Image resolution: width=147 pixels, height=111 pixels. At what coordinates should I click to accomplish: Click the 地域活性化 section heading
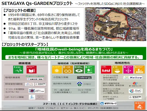point(122,63)
